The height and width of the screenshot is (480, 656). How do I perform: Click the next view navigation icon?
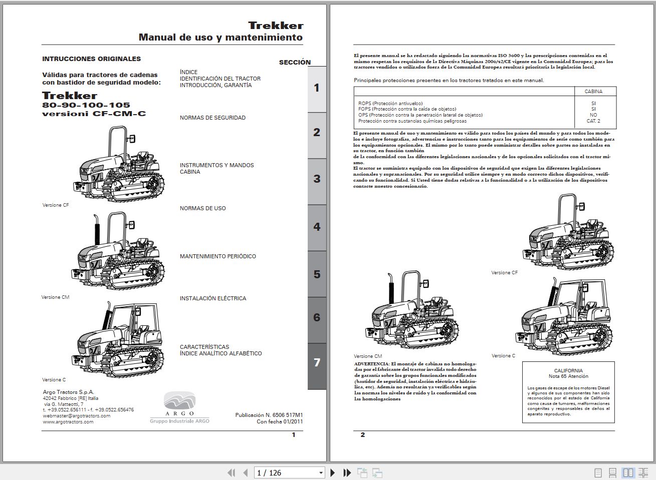[377, 472]
